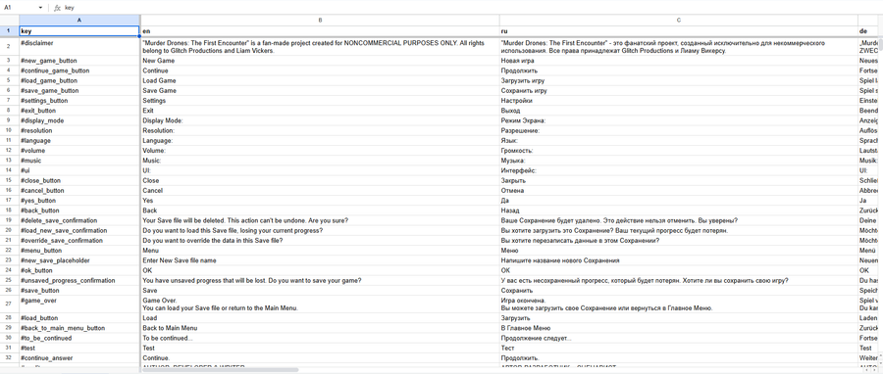The height and width of the screenshot is (374, 883).
Task: Select the #load_game_button cell
Action: click(x=79, y=80)
